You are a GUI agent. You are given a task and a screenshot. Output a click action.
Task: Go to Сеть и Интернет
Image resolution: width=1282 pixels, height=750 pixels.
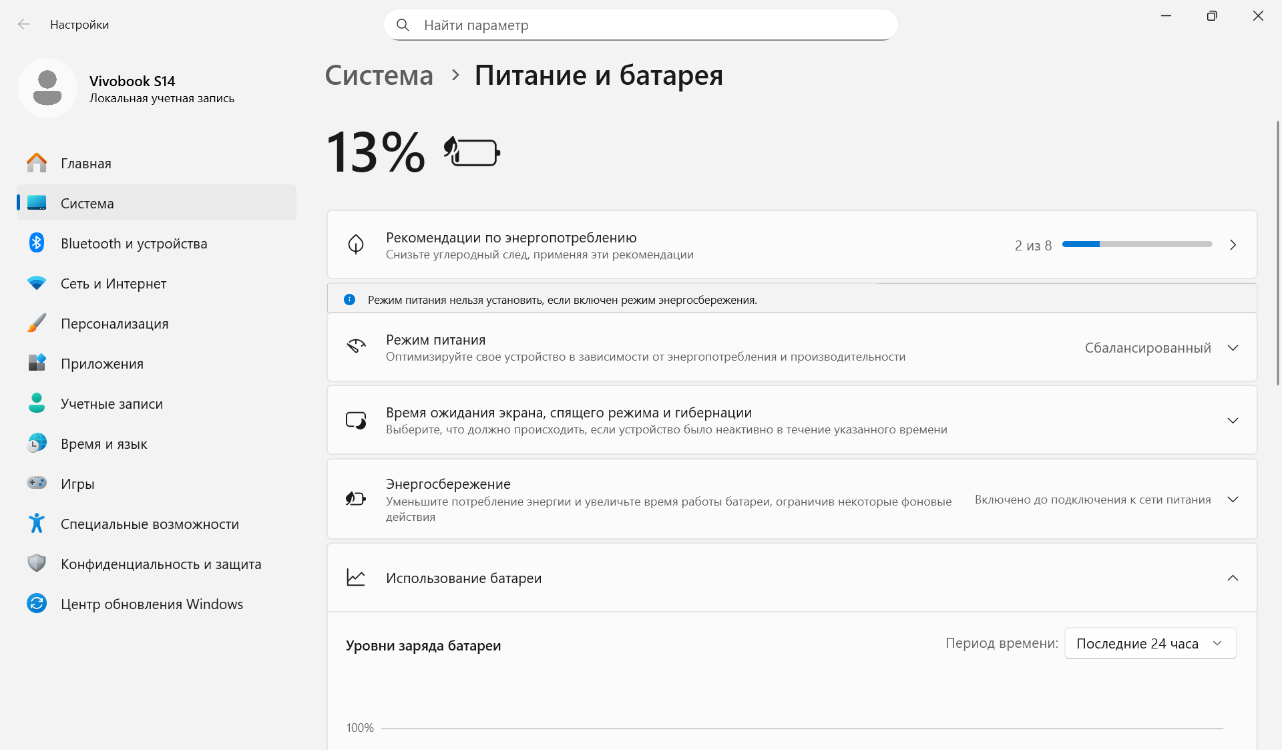(x=156, y=283)
